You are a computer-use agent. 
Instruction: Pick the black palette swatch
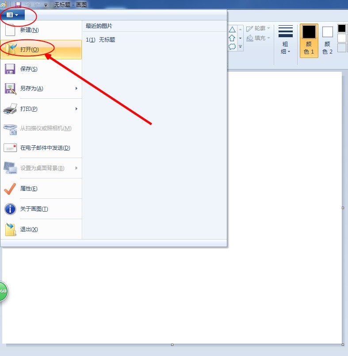click(342, 28)
